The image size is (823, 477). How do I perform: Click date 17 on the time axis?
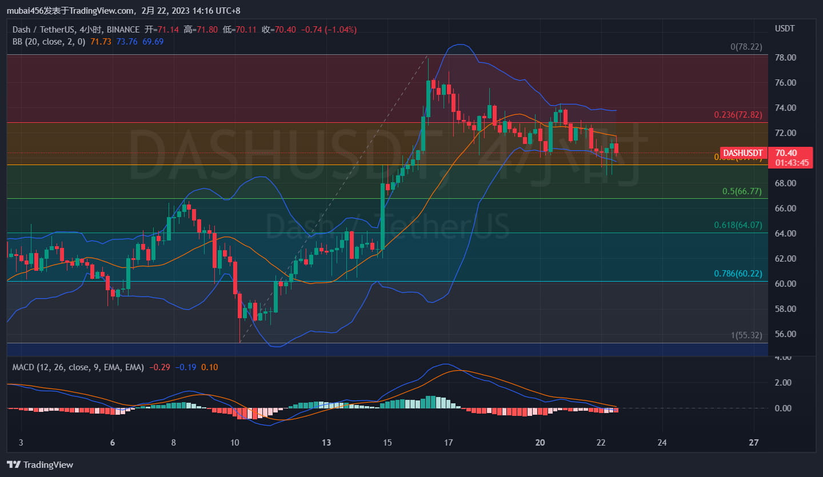[x=448, y=443]
